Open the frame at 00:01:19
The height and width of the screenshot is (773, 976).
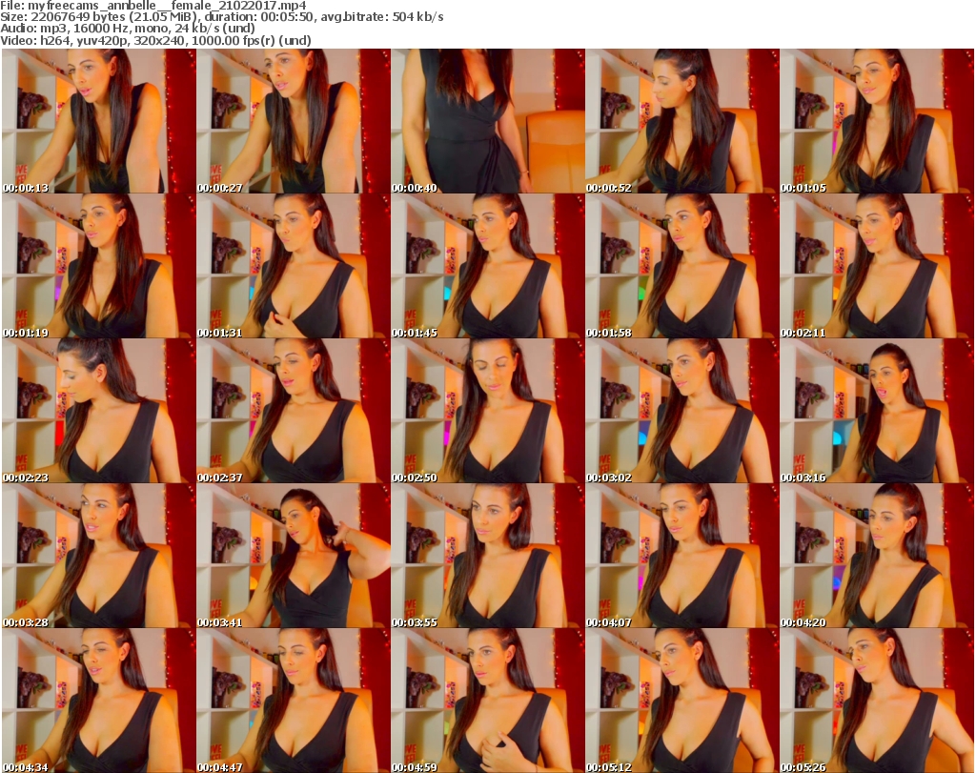tap(98, 266)
